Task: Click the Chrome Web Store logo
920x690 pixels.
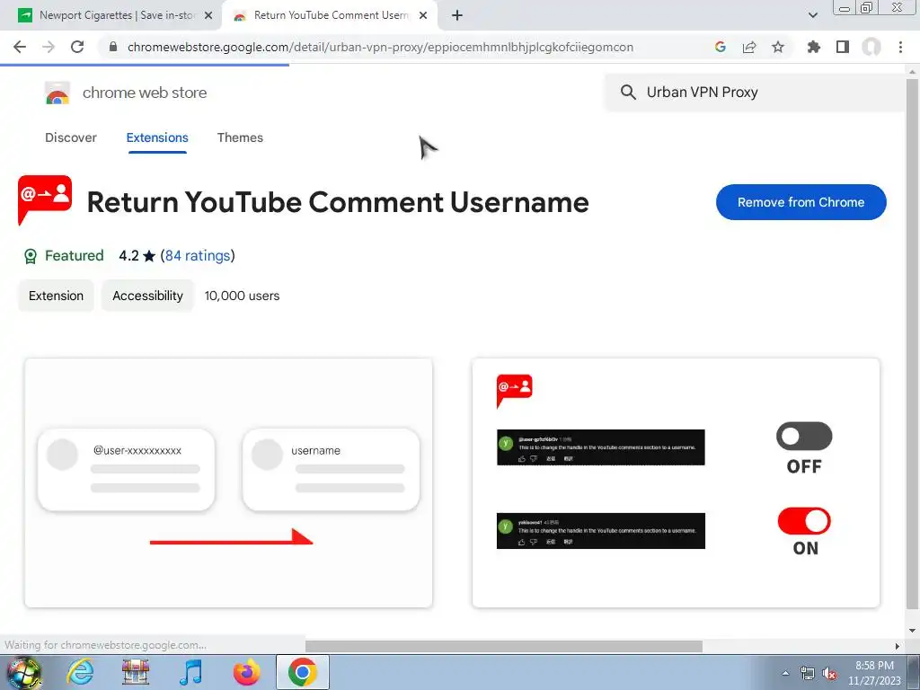Action: click(x=57, y=93)
